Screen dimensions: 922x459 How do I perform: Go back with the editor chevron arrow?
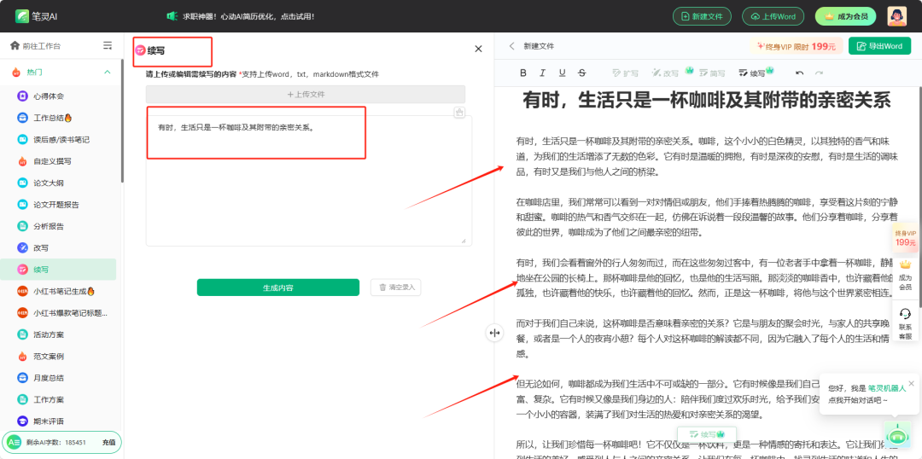point(511,46)
